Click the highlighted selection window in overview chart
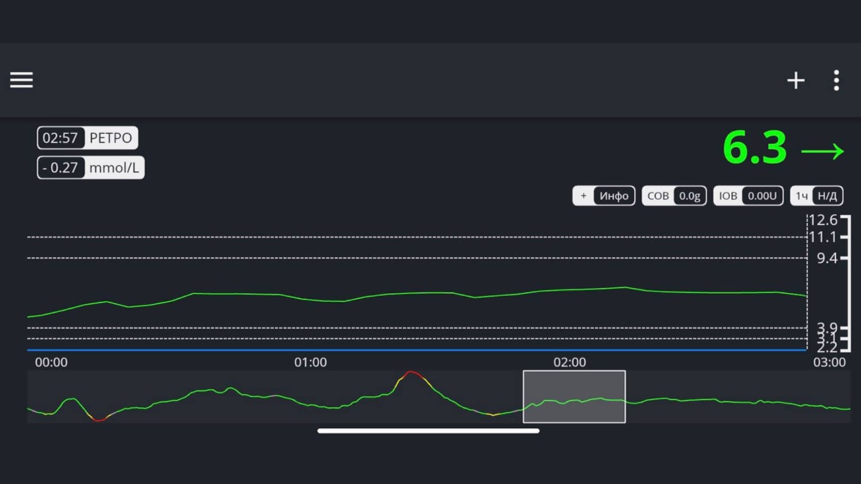 (574, 397)
